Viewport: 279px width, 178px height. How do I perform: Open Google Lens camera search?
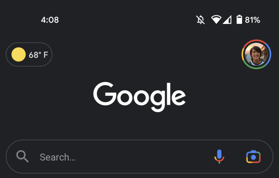253,157
